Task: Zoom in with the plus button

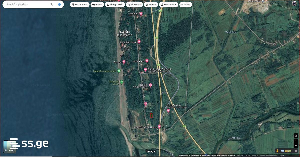Action: pyautogui.click(x=296, y=141)
